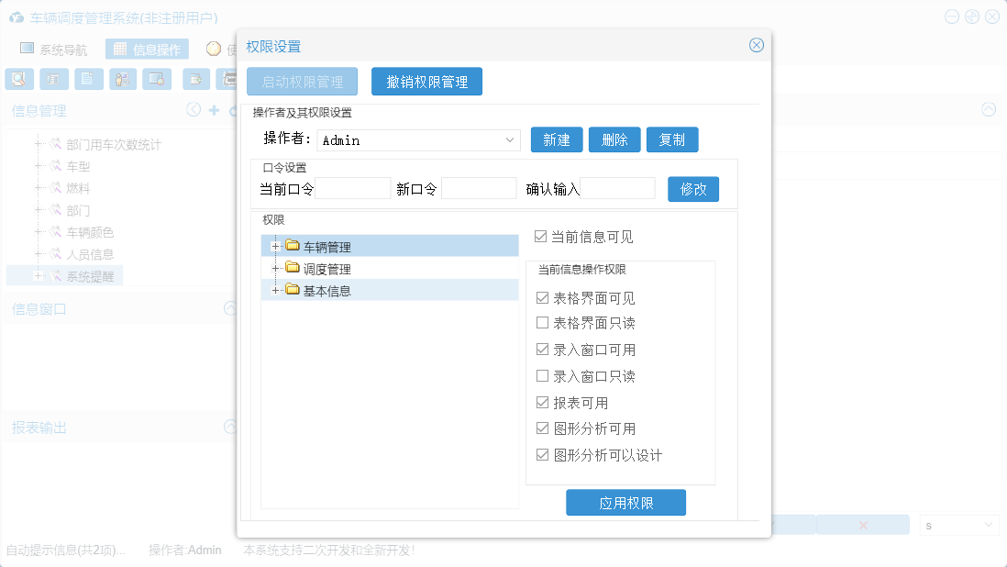Select the 信息操作 tab
This screenshot has height=567, width=1007.
pyautogui.click(x=147, y=50)
